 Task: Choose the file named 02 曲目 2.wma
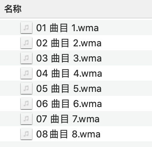coord(69,43)
